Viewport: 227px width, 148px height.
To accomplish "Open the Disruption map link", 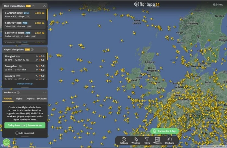I will point(25,84).
